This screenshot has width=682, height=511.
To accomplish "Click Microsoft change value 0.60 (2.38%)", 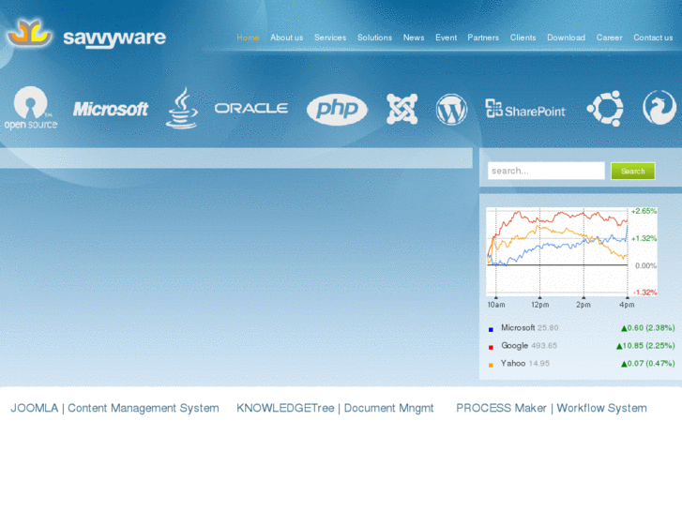I will coord(647,328).
